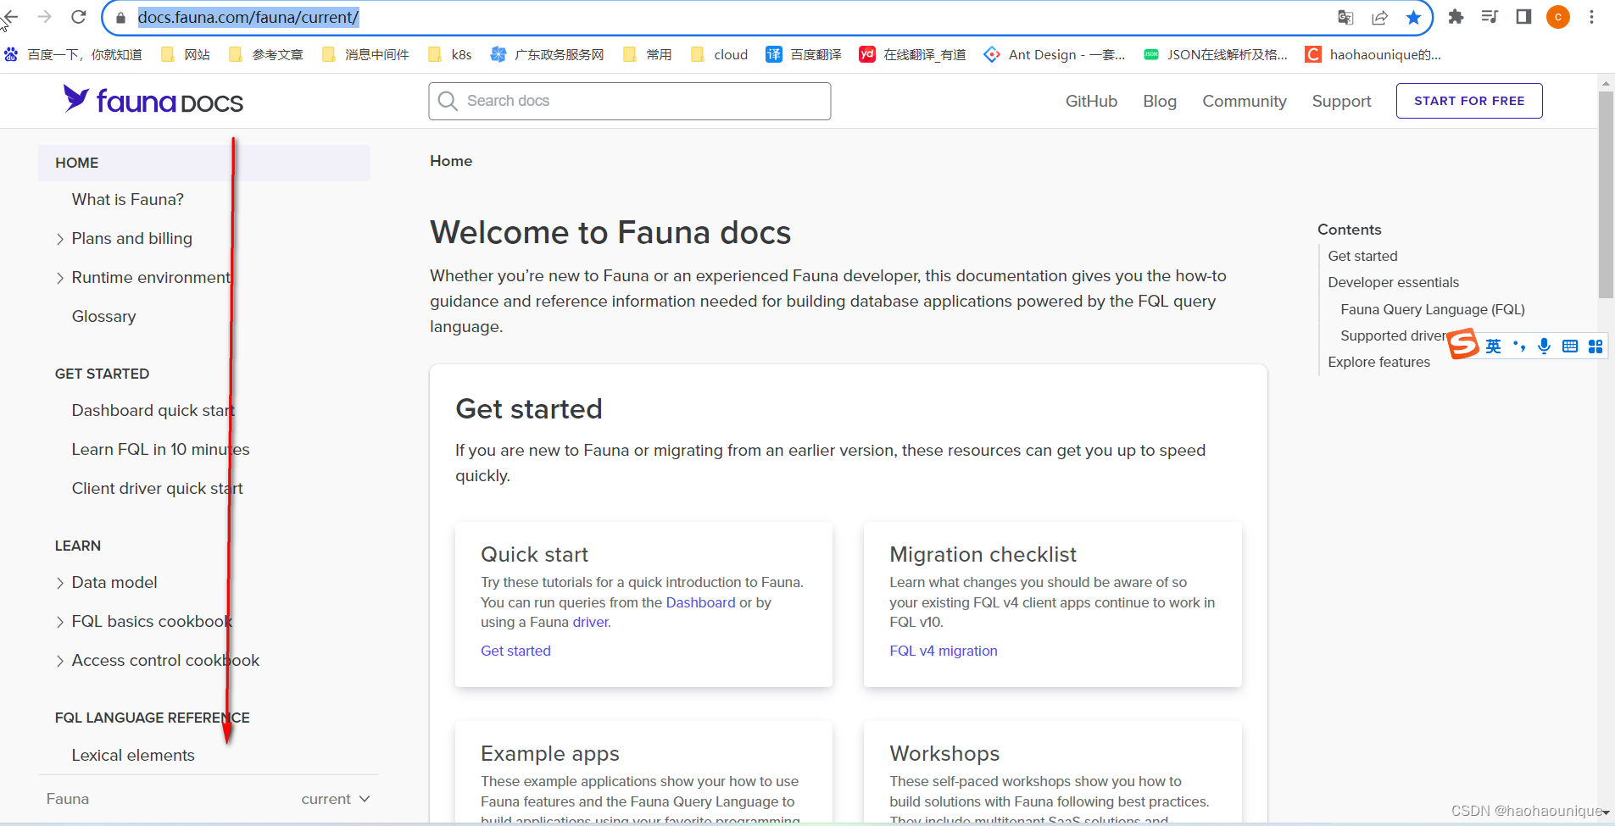The width and height of the screenshot is (1615, 826).
Task: Expand the Data model section
Action: coord(60,583)
